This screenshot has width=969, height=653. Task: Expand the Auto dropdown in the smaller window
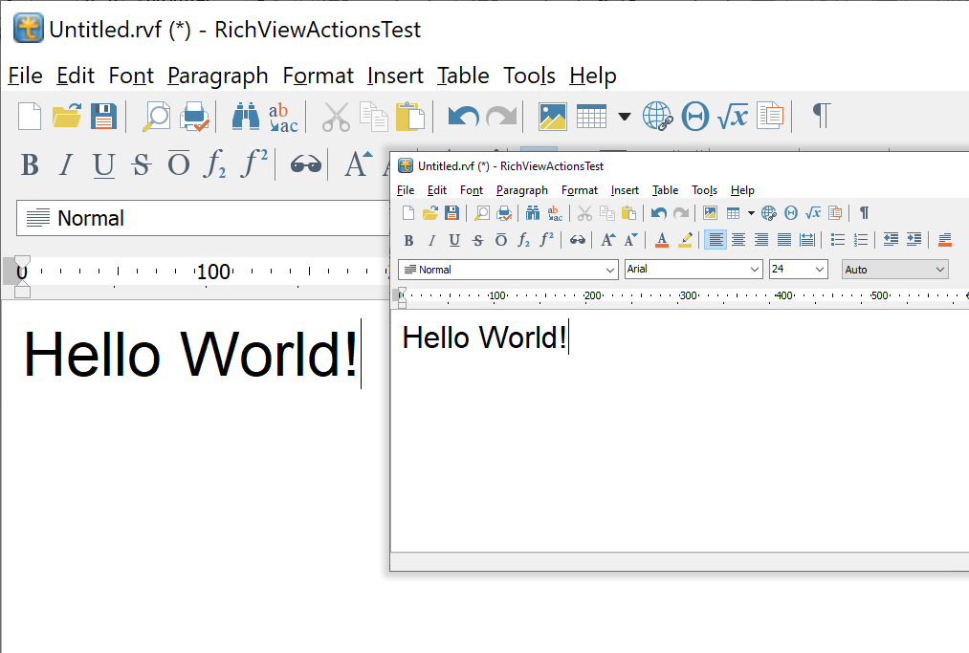(x=938, y=270)
